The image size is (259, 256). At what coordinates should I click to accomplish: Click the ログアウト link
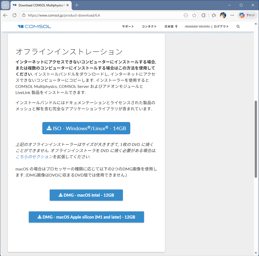221,26
